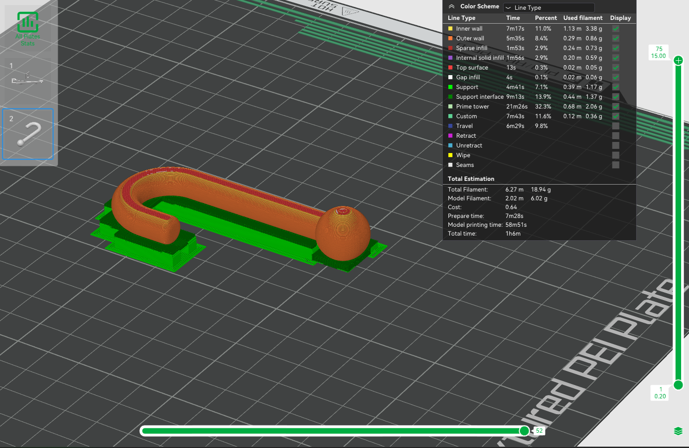Select plate 1 thumbnail in the sidebar

(x=28, y=81)
